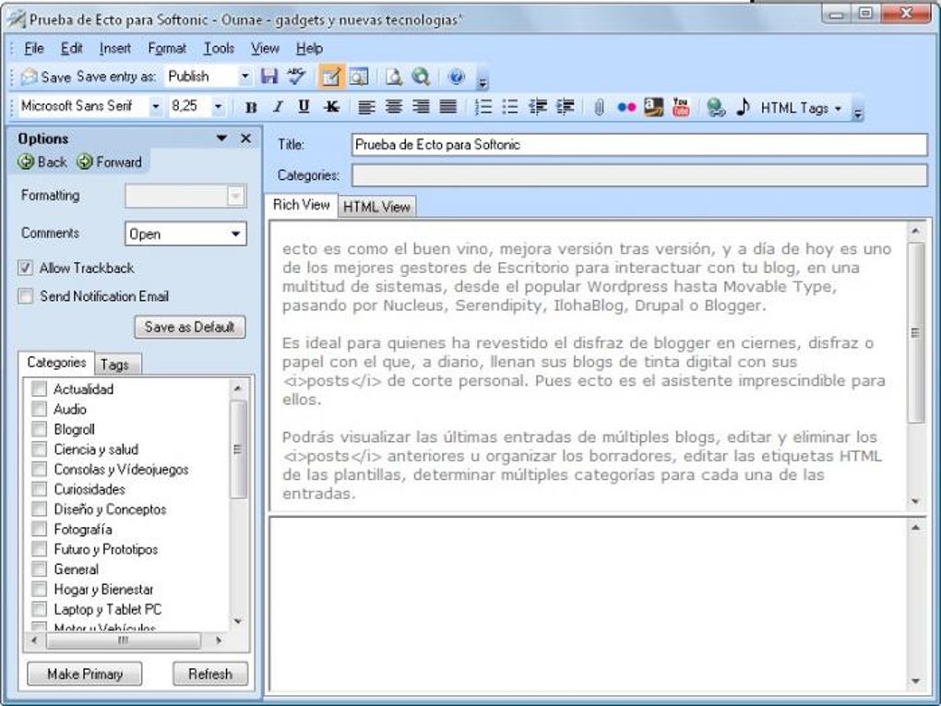941x706 pixels.
Task: Align text to the left
Action: (x=366, y=107)
